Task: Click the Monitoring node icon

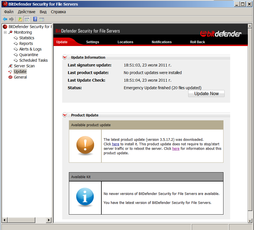Action: click(x=10, y=32)
